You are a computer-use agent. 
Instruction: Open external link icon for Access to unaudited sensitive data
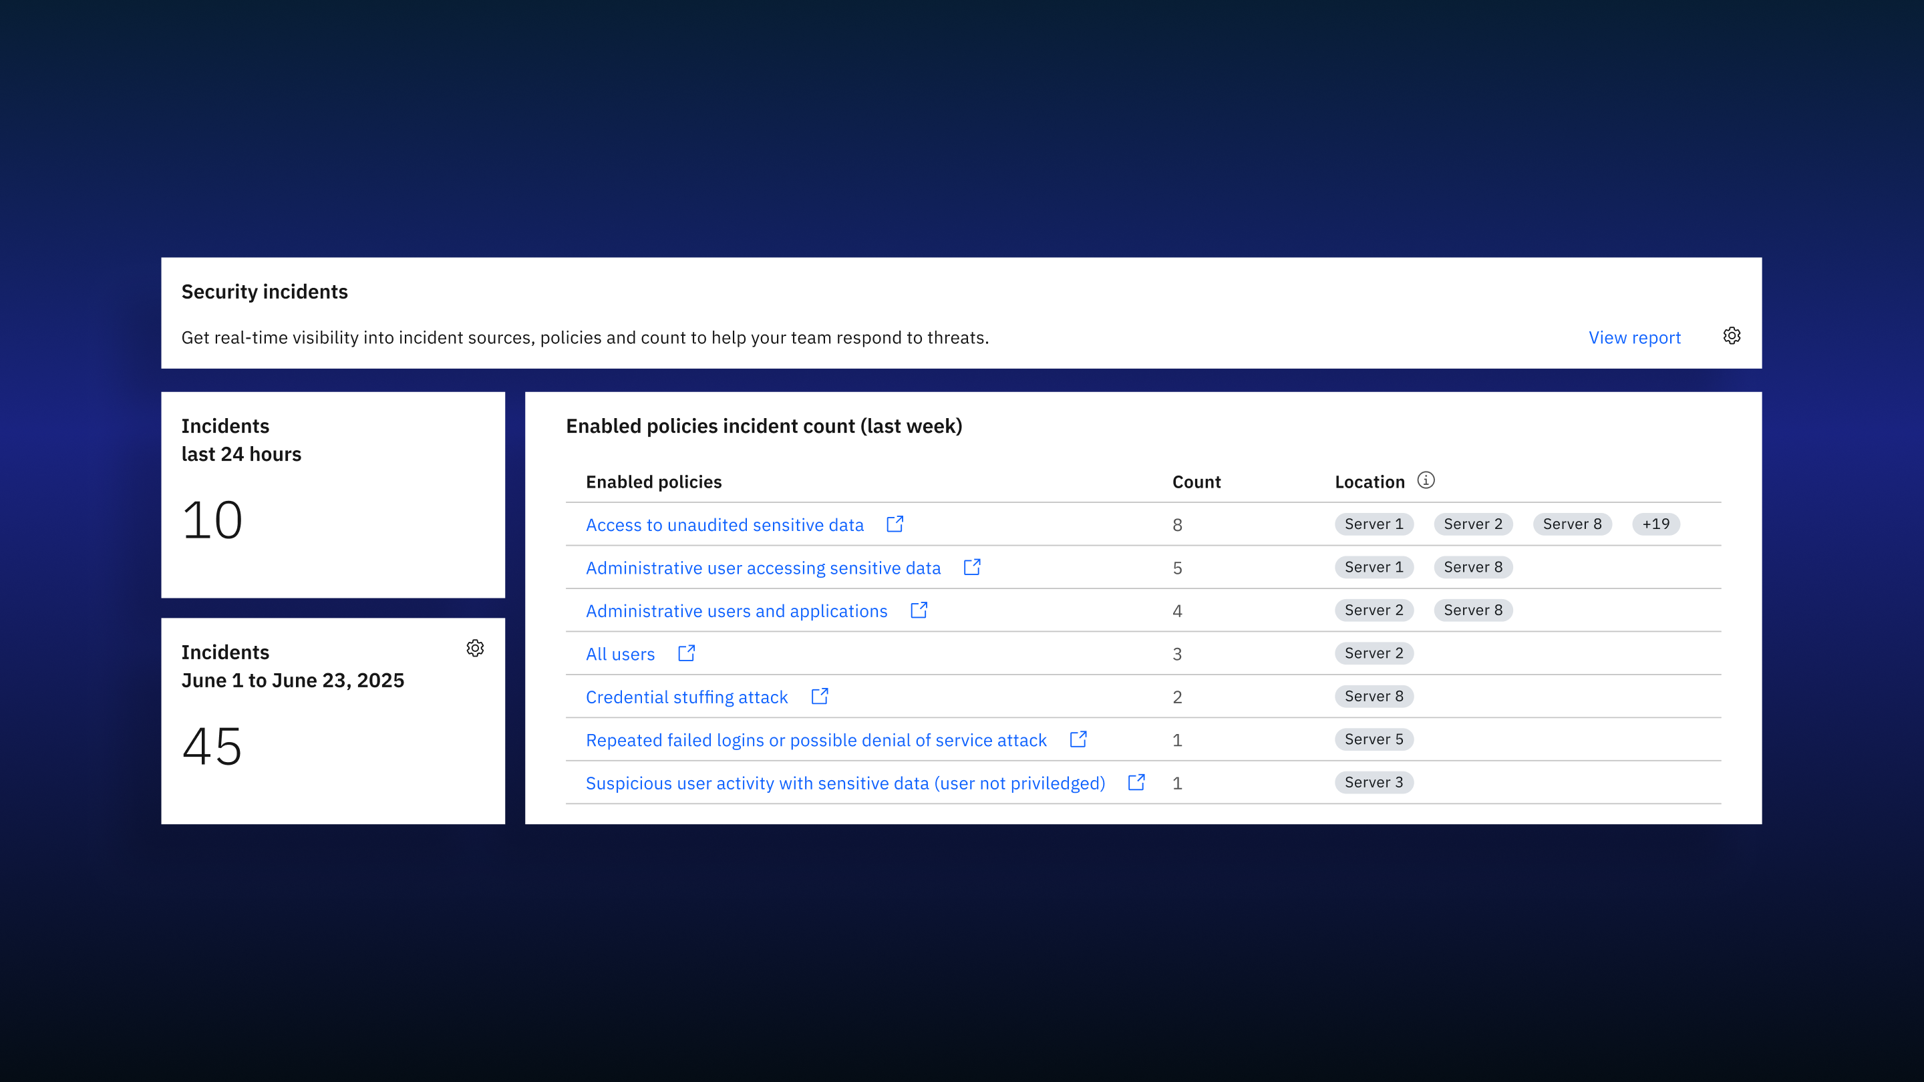click(895, 524)
